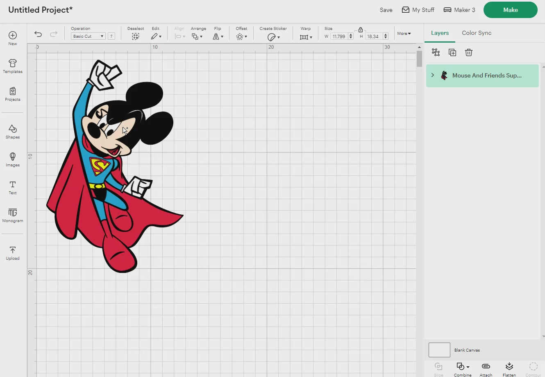Click the Mouse And Friends layer thumbnail

point(444,75)
